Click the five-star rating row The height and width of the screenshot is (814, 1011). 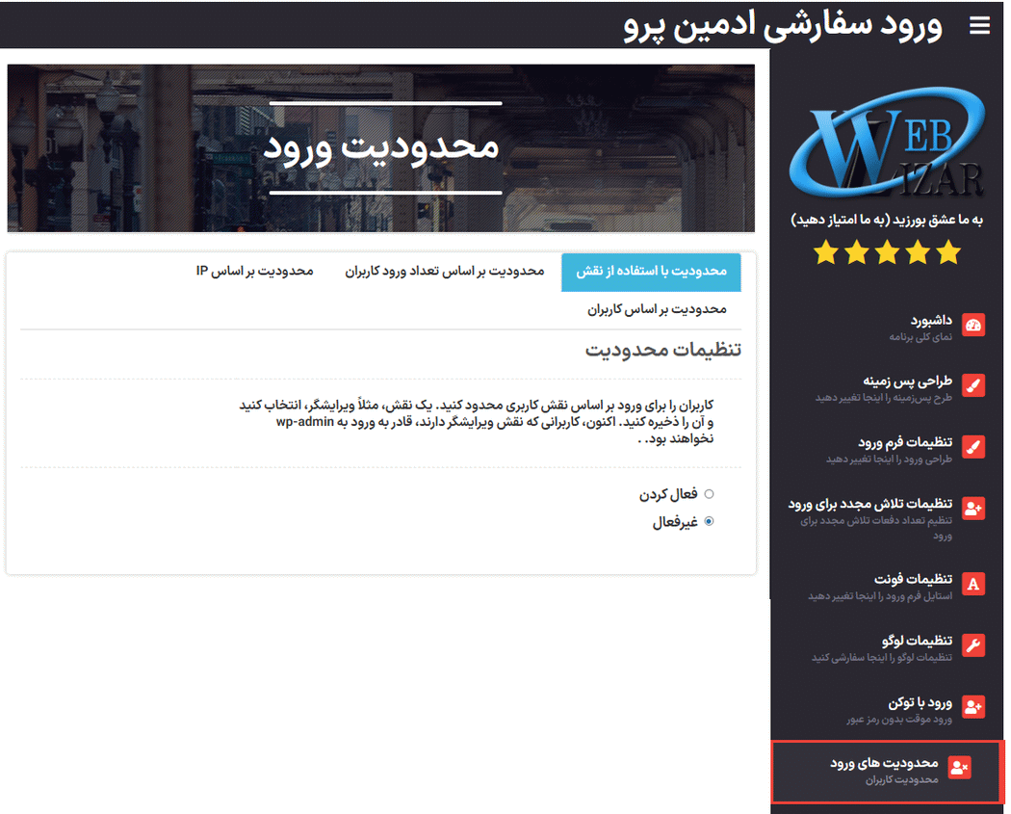pyautogui.click(x=887, y=253)
